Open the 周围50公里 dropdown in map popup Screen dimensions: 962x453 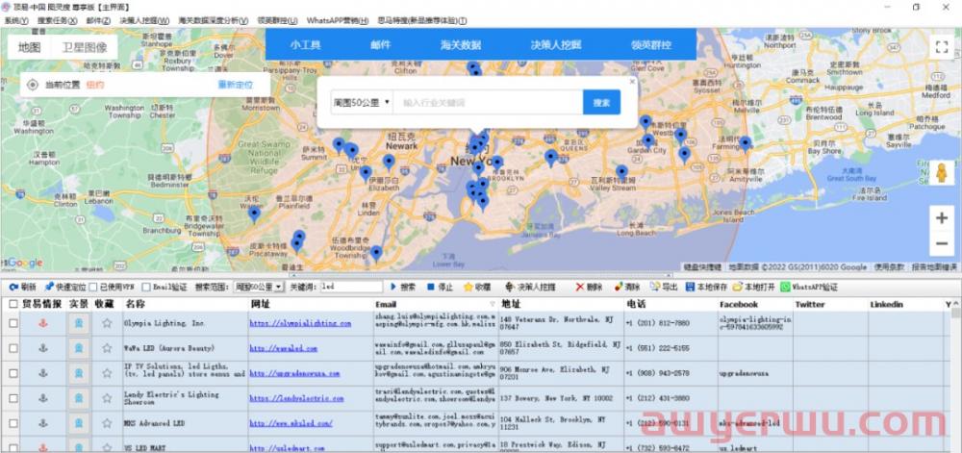point(362,102)
